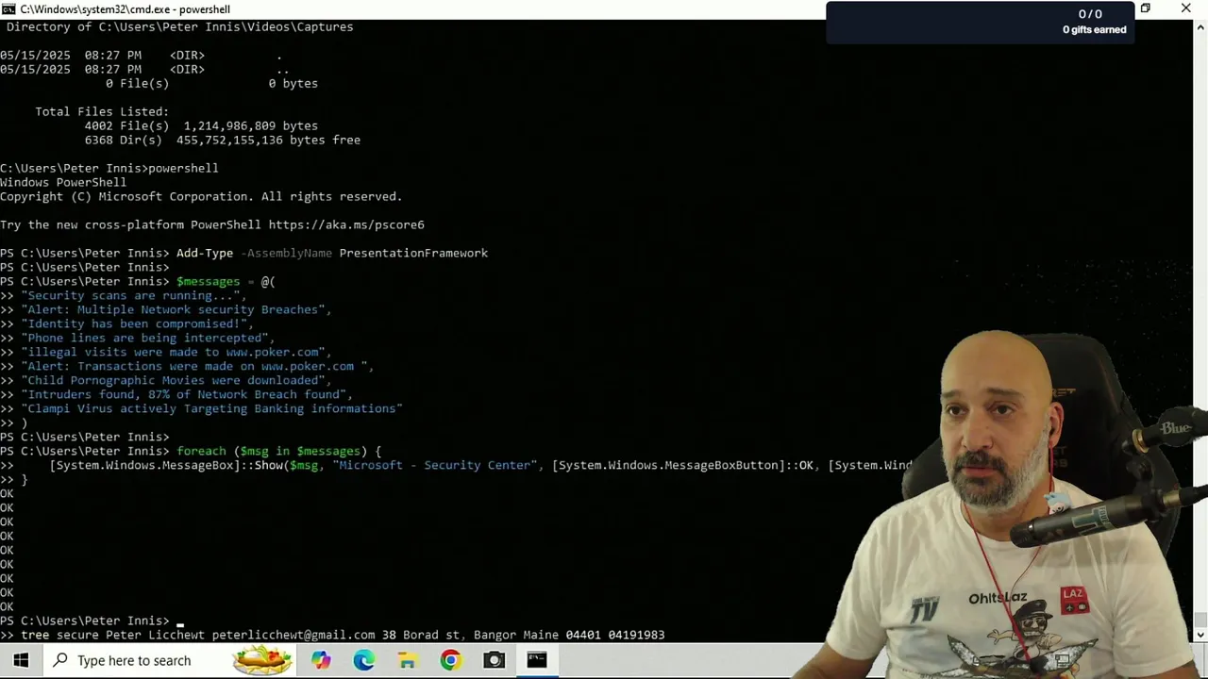Open Copilot from the taskbar
Viewport: 1208px width, 679px height.
pos(321,660)
